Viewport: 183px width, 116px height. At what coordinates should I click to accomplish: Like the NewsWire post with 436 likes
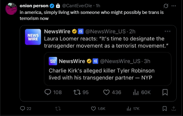(x=112, y=92)
